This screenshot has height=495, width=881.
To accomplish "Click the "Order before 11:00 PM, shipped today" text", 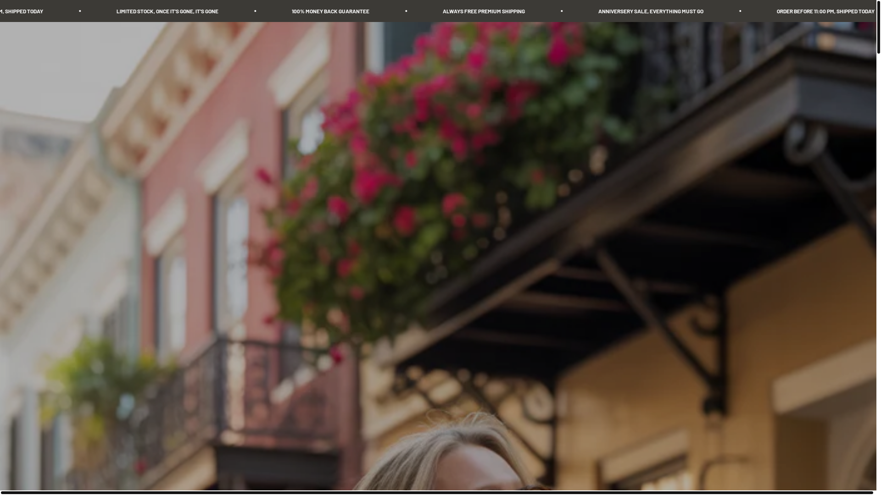I will coord(825,11).
